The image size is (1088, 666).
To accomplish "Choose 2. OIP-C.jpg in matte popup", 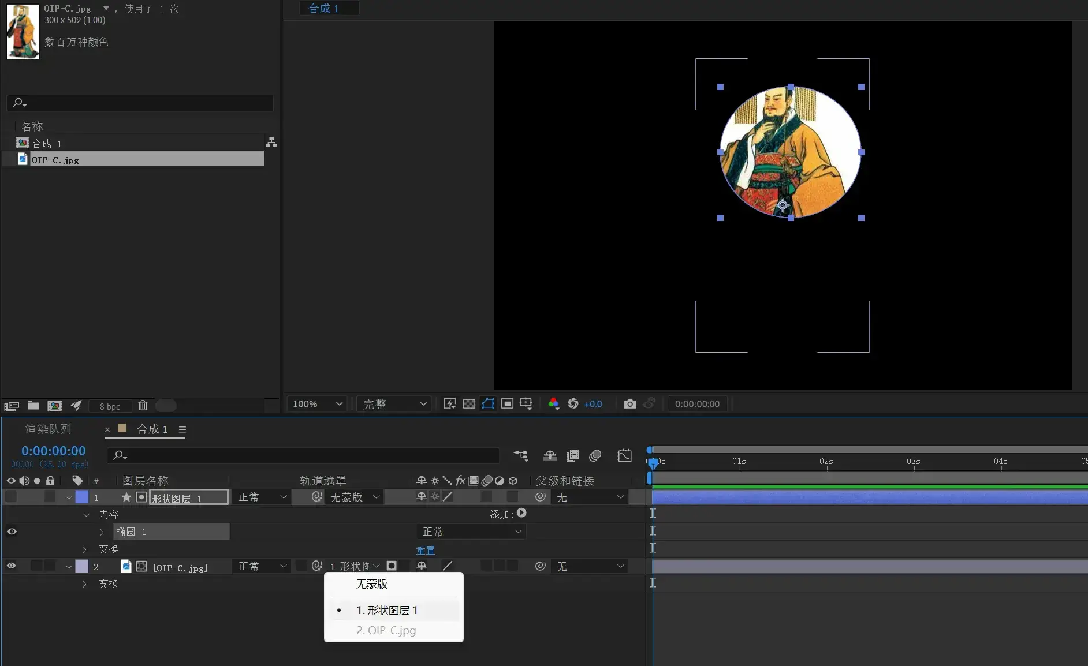I will pos(386,631).
